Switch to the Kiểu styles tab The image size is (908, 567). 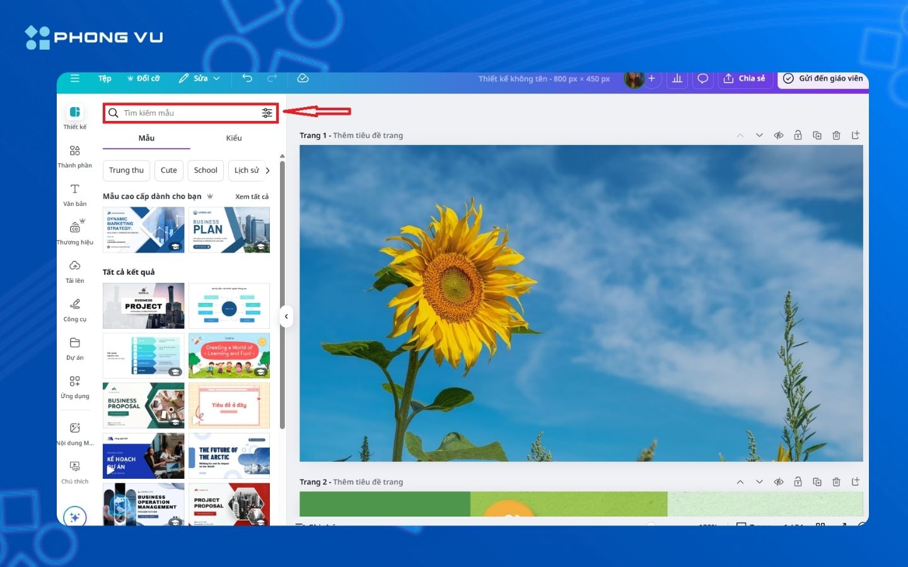pos(234,138)
